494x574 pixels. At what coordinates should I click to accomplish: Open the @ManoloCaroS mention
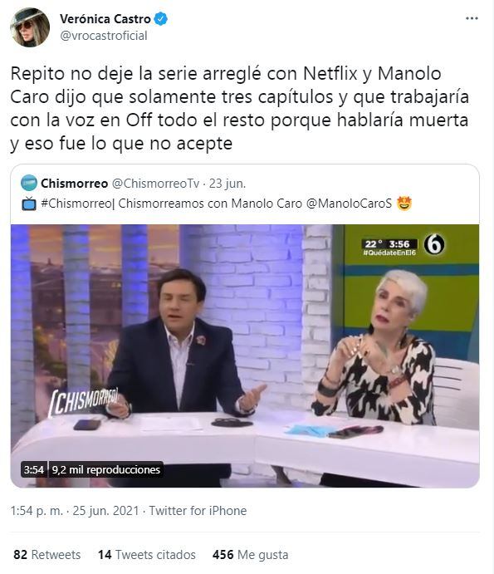point(349,204)
